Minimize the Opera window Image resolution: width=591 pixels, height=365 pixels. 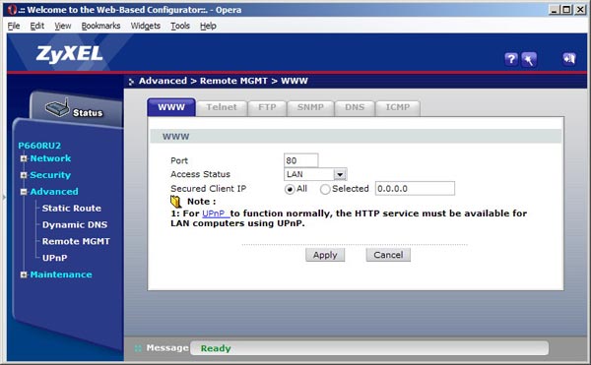point(554,10)
